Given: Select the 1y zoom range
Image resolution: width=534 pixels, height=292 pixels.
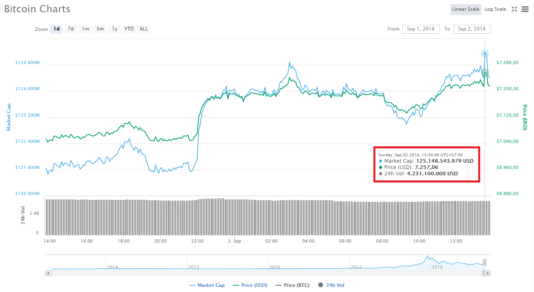Looking at the screenshot, I should coord(114,29).
